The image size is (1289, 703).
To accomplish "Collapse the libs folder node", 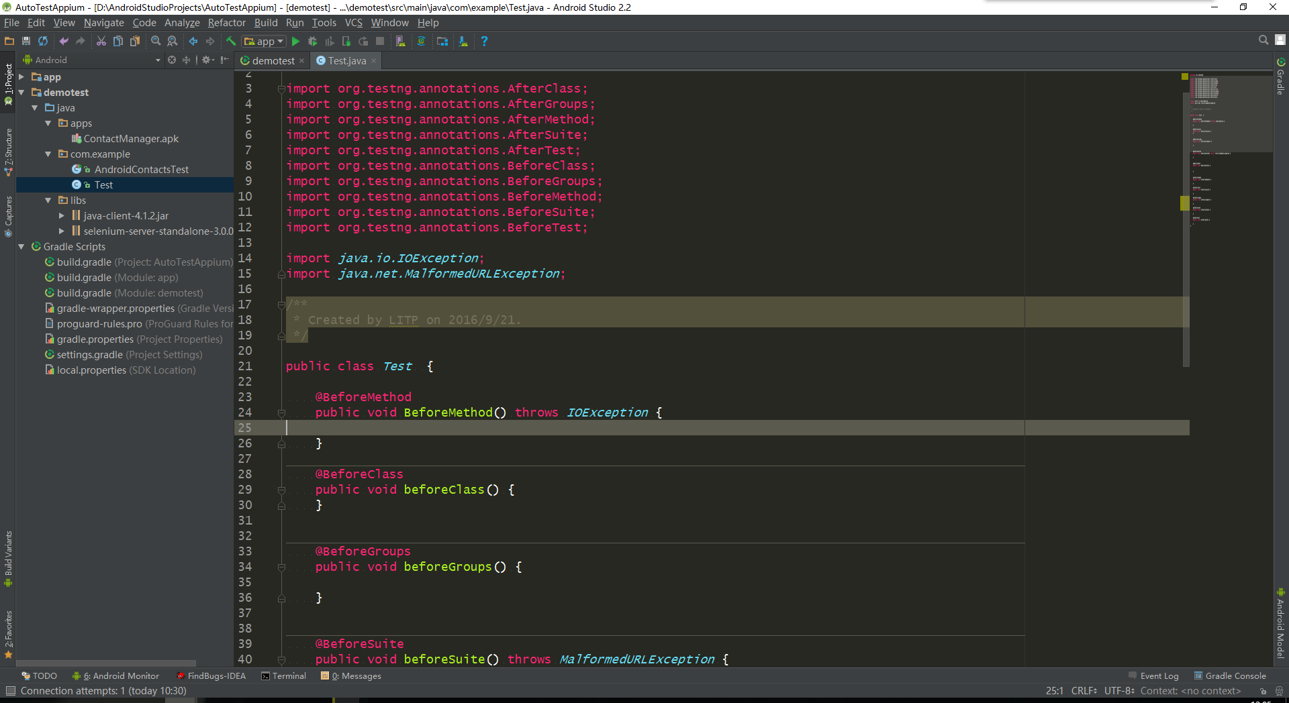I will [48, 201].
